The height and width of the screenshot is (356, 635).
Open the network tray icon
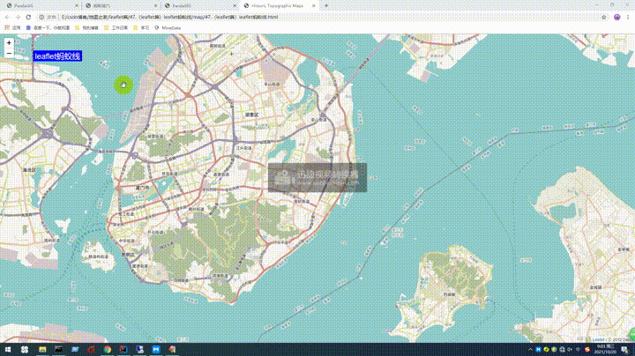562,350
